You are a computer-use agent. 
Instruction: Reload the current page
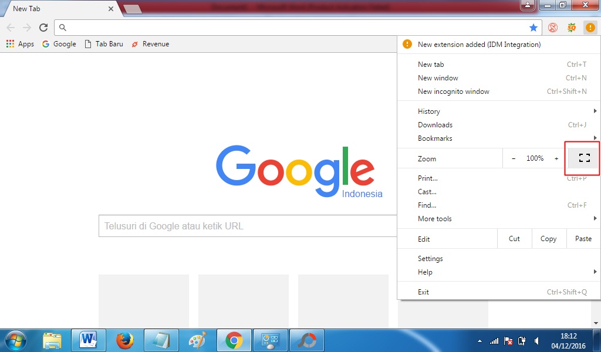43,26
